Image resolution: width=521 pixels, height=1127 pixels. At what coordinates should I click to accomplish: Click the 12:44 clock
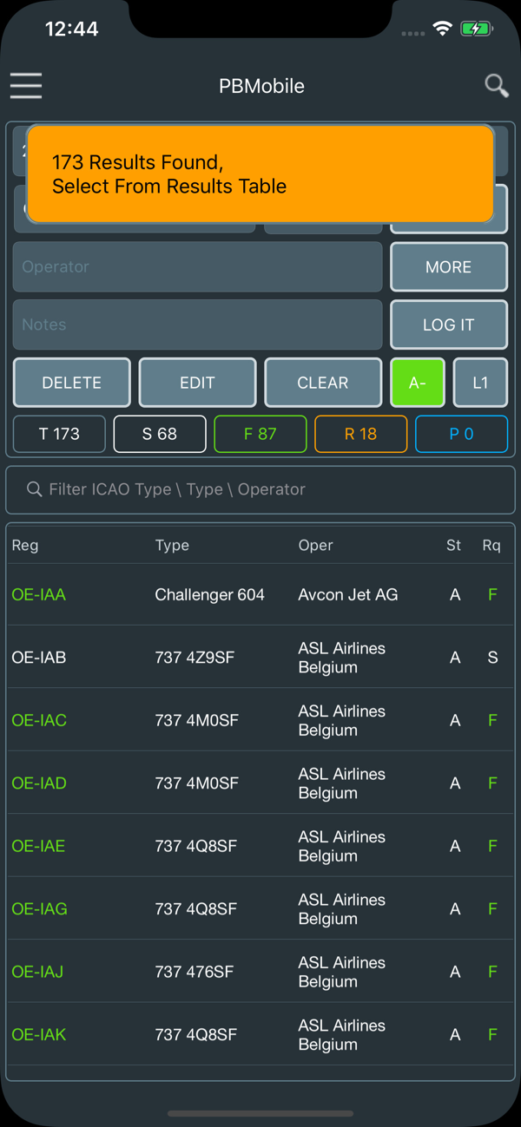point(72,29)
